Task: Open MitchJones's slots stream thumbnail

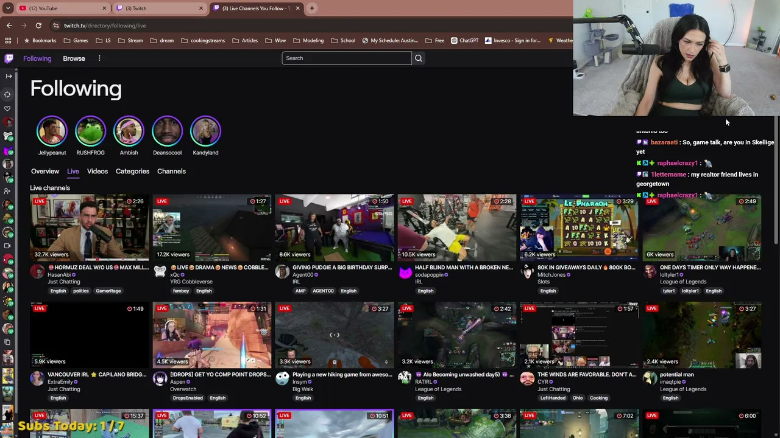Action: [x=580, y=228]
